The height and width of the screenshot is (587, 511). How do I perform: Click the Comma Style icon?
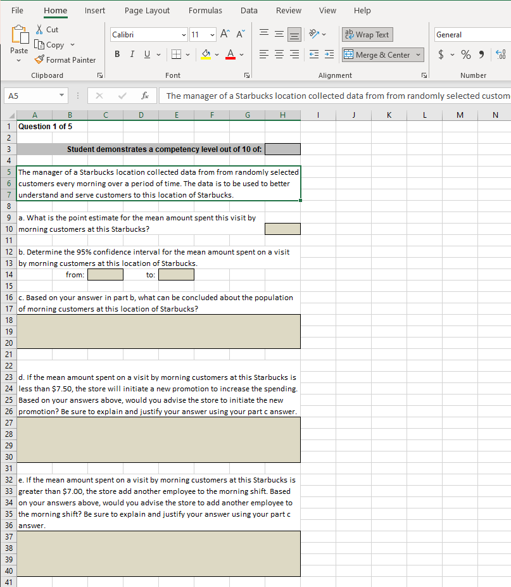pyautogui.click(x=483, y=54)
